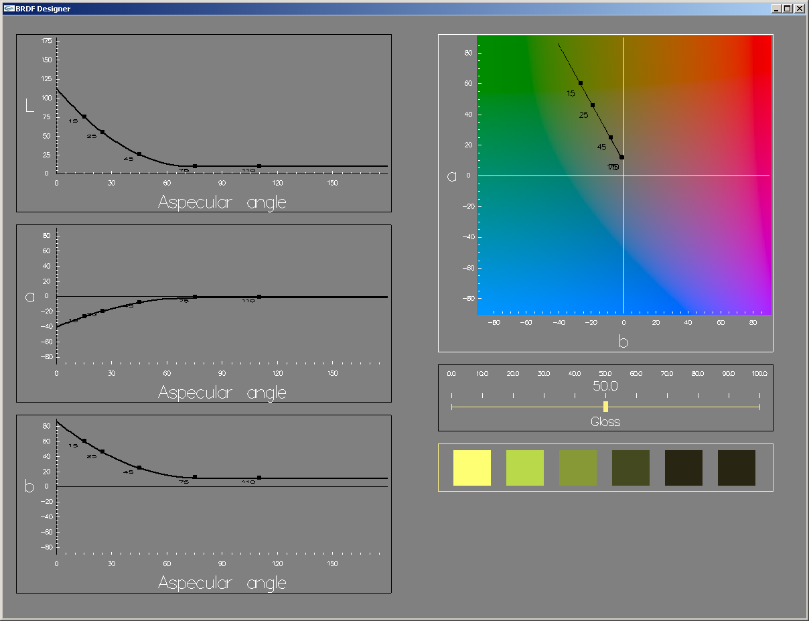Click the dark olive fourth swatch
The image size is (809, 621).
(x=631, y=468)
